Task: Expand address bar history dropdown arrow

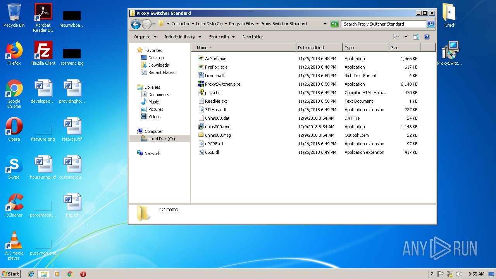Action: pos(325,24)
